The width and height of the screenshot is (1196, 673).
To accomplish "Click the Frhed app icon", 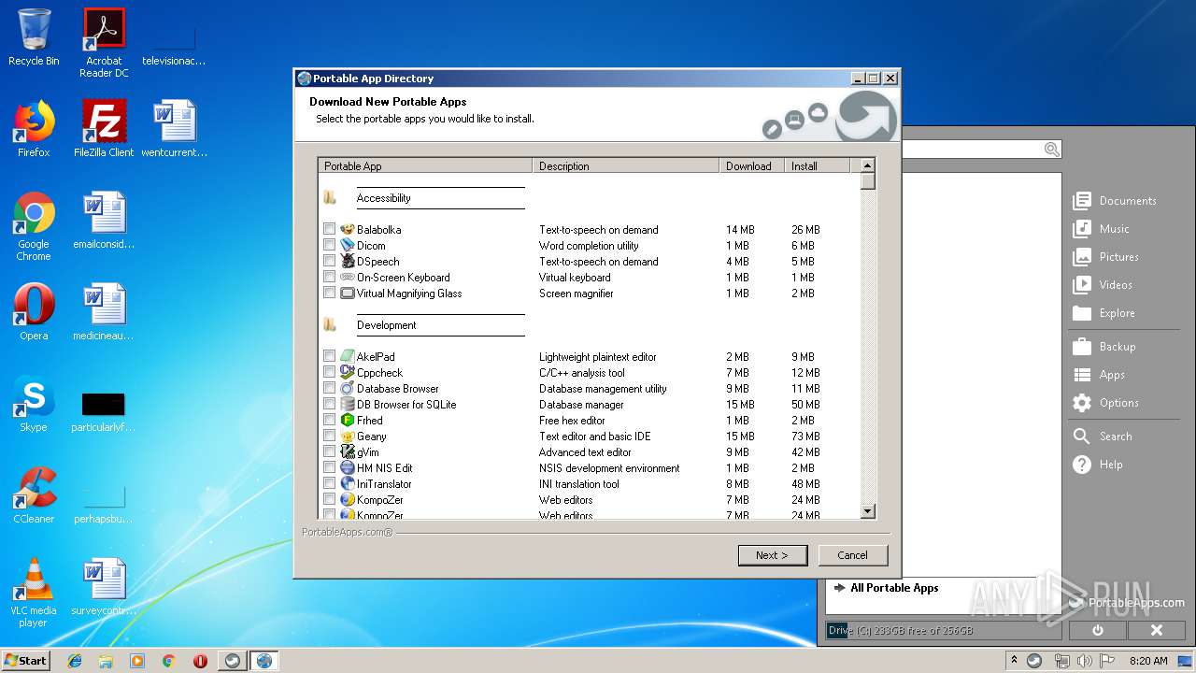I will point(348,420).
